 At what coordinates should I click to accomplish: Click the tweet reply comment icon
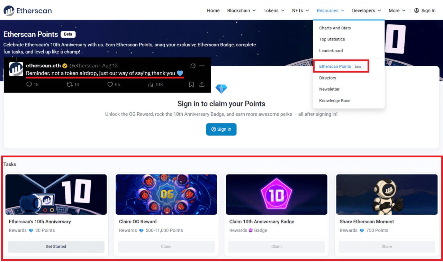[29, 84]
